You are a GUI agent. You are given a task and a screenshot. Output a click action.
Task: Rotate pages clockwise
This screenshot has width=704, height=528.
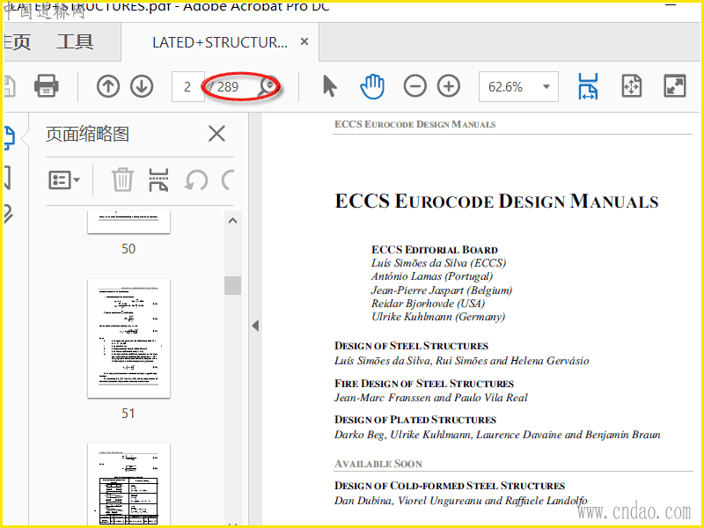[228, 180]
